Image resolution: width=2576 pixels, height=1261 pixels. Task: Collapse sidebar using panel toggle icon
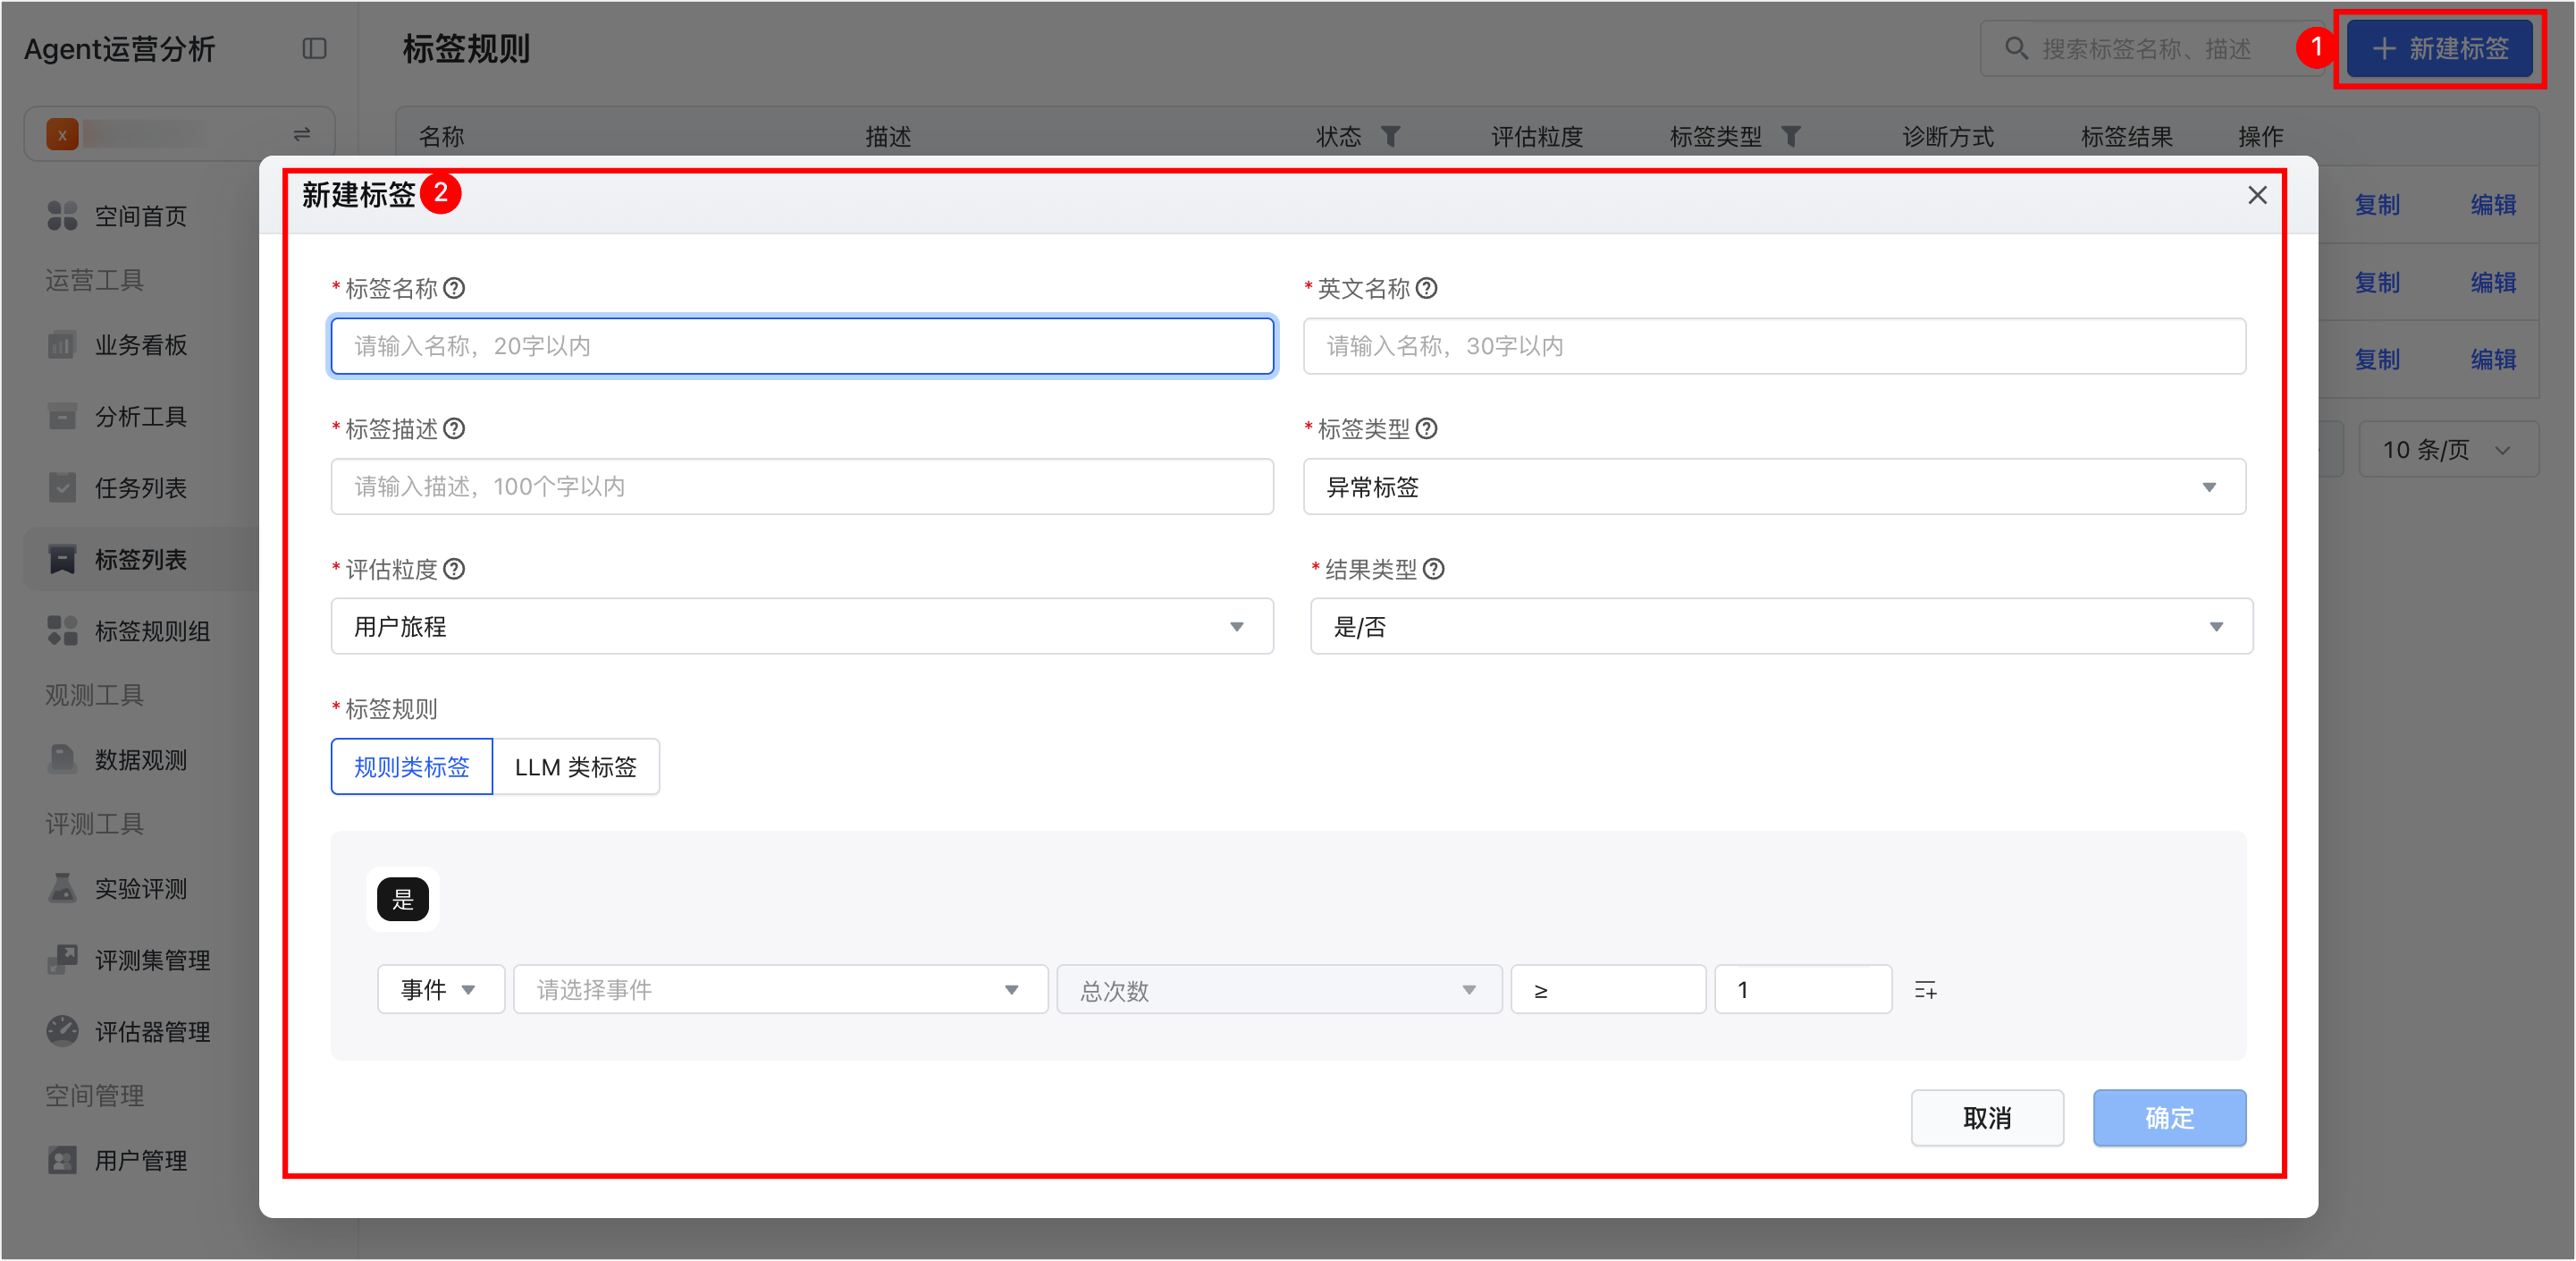coord(314,48)
